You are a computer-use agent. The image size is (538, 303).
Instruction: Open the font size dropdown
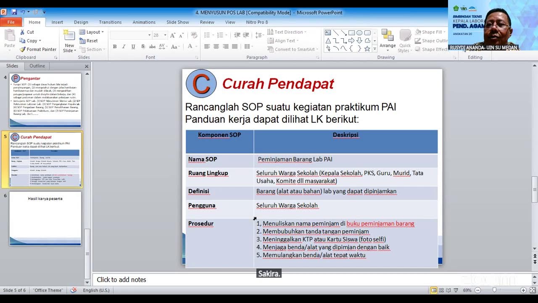click(x=165, y=35)
